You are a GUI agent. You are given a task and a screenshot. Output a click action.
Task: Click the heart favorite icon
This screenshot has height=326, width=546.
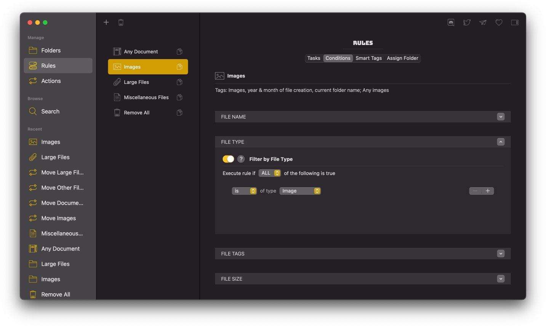click(x=499, y=22)
